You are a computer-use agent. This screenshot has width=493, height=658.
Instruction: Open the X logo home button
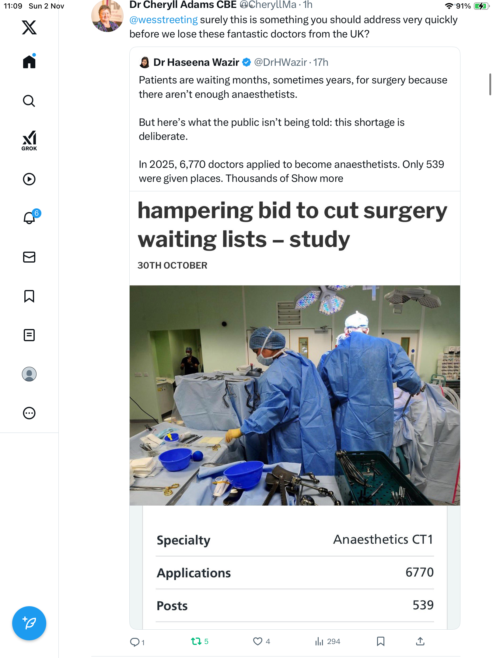[x=29, y=27]
